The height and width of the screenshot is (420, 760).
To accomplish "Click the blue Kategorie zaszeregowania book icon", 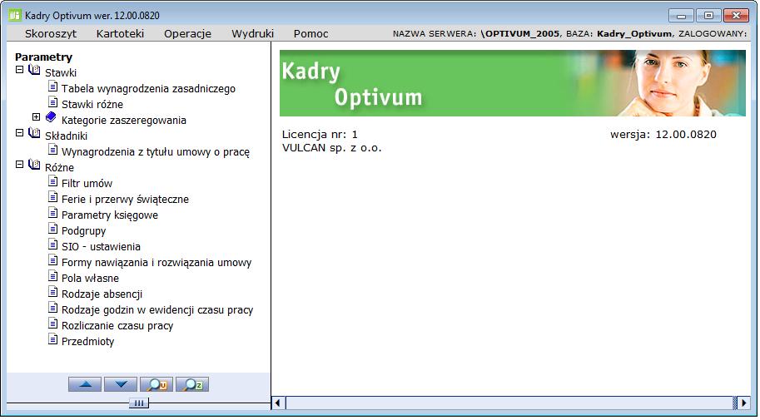I will 51,117.
